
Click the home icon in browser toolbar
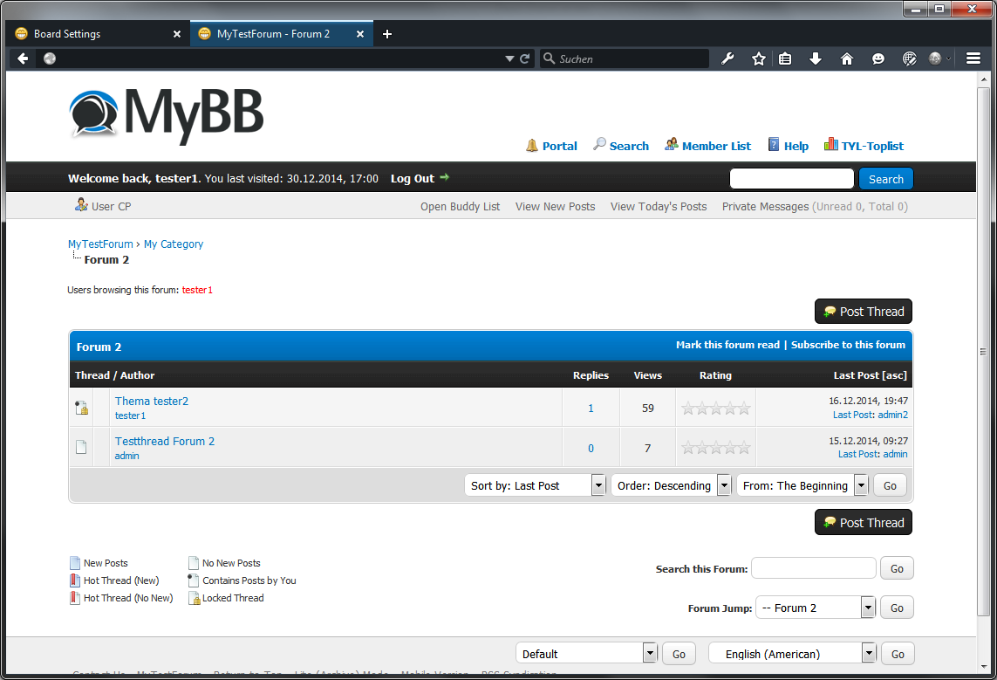(x=846, y=58)
